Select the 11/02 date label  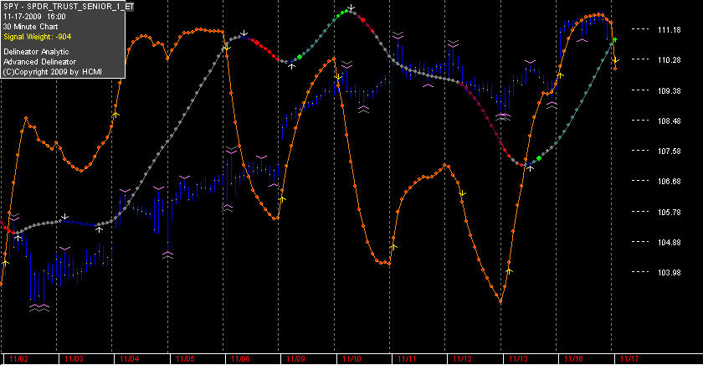point(18,359)
